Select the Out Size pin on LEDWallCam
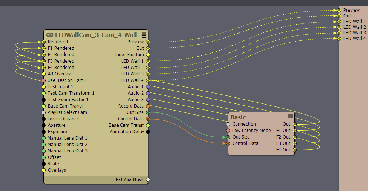The height and width of the screenshot is (191, 368). (x=148, y=112)
